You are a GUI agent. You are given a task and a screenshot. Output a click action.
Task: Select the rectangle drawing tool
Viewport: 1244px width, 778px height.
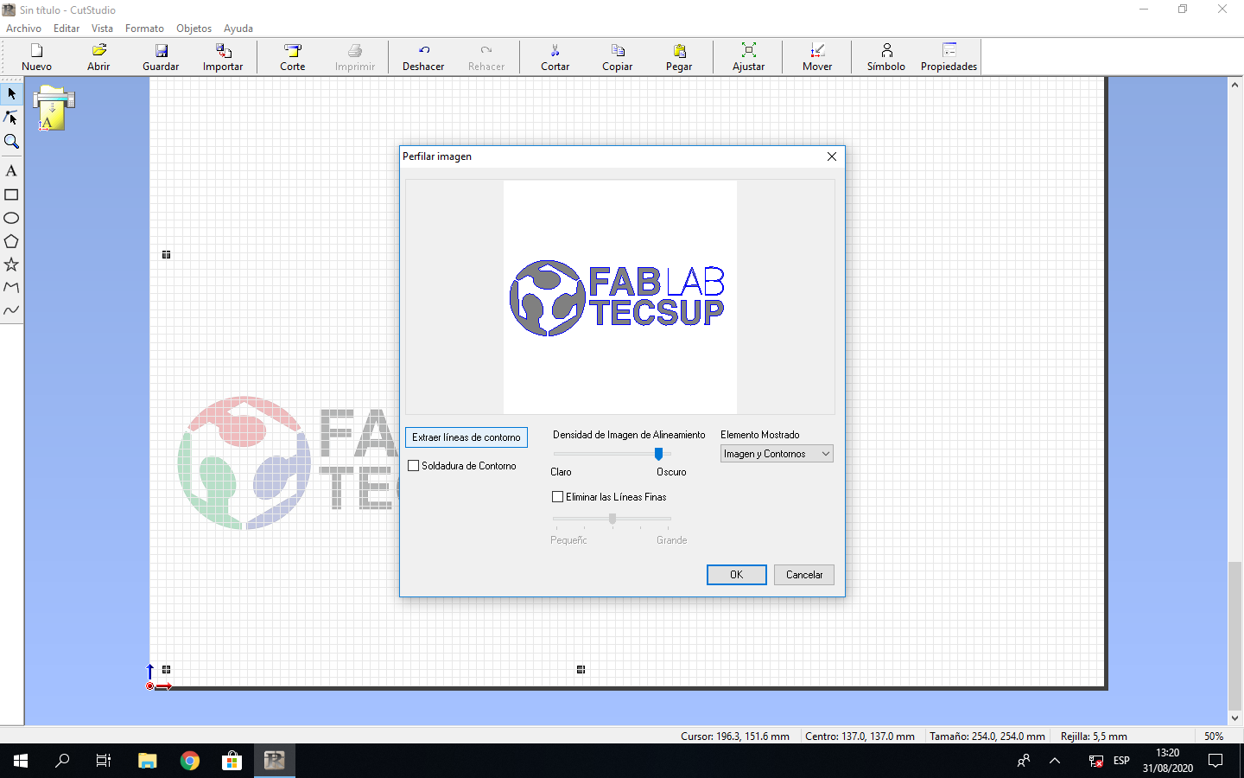11,194
